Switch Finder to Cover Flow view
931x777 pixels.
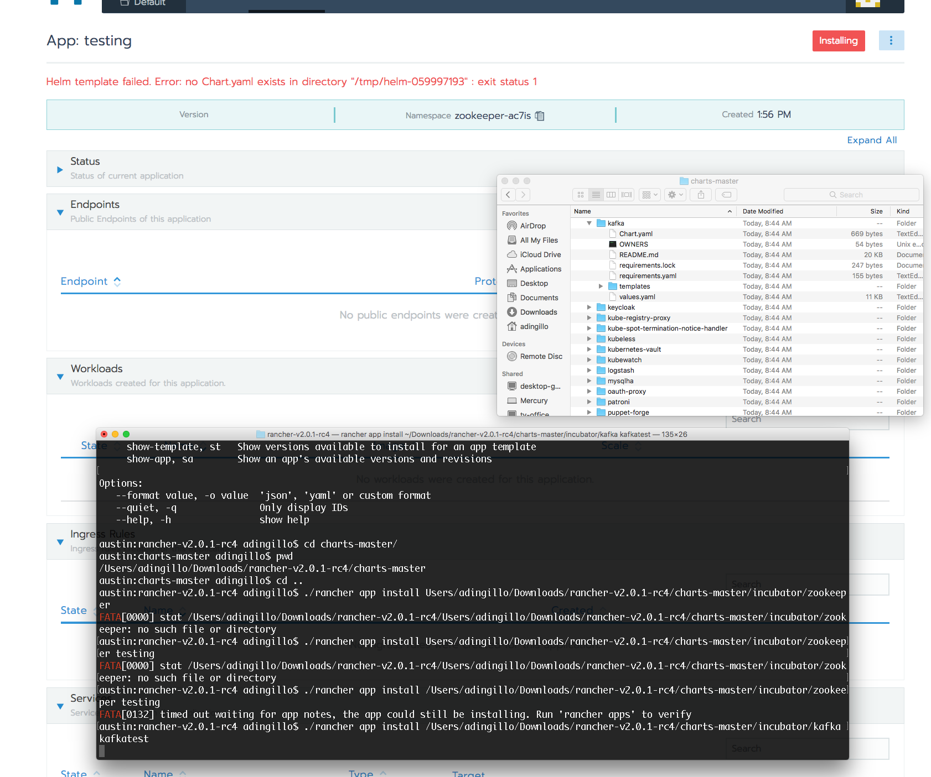(626, 194)
